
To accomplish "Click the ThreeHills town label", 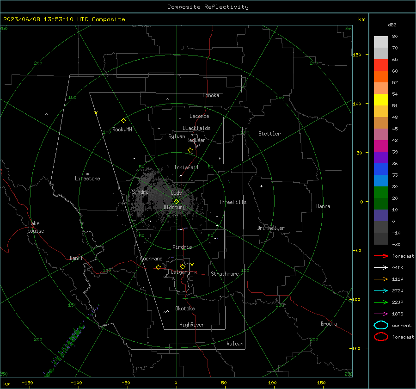I will click(x=232, y=202).
